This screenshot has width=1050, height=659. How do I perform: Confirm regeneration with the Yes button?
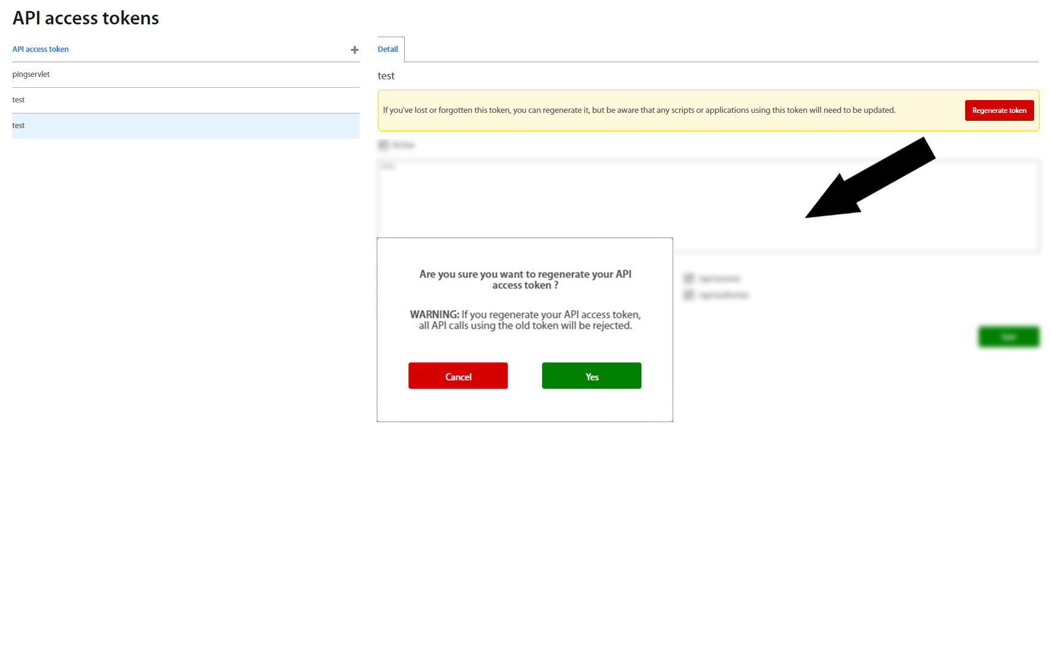(x=591, y=376)
